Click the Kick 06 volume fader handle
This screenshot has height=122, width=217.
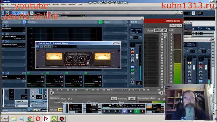pyautogui.click(x=137, y=56)
